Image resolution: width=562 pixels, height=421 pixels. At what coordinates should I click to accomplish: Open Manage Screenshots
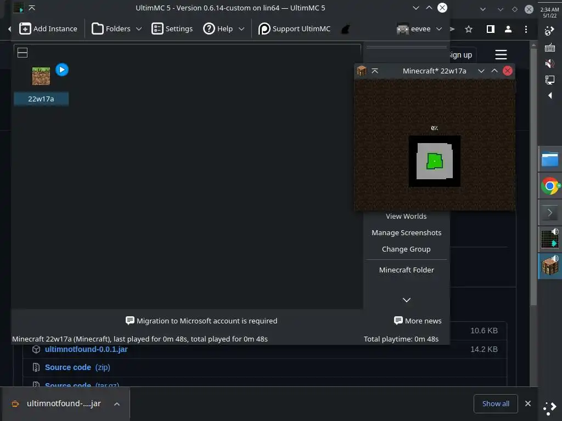click(406, 232)
